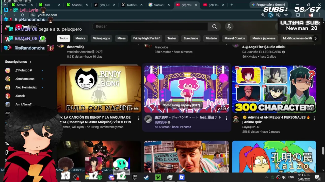Filter by the Friday Night Funkin' chip
The image size is (325, 182).
[147, 38]
